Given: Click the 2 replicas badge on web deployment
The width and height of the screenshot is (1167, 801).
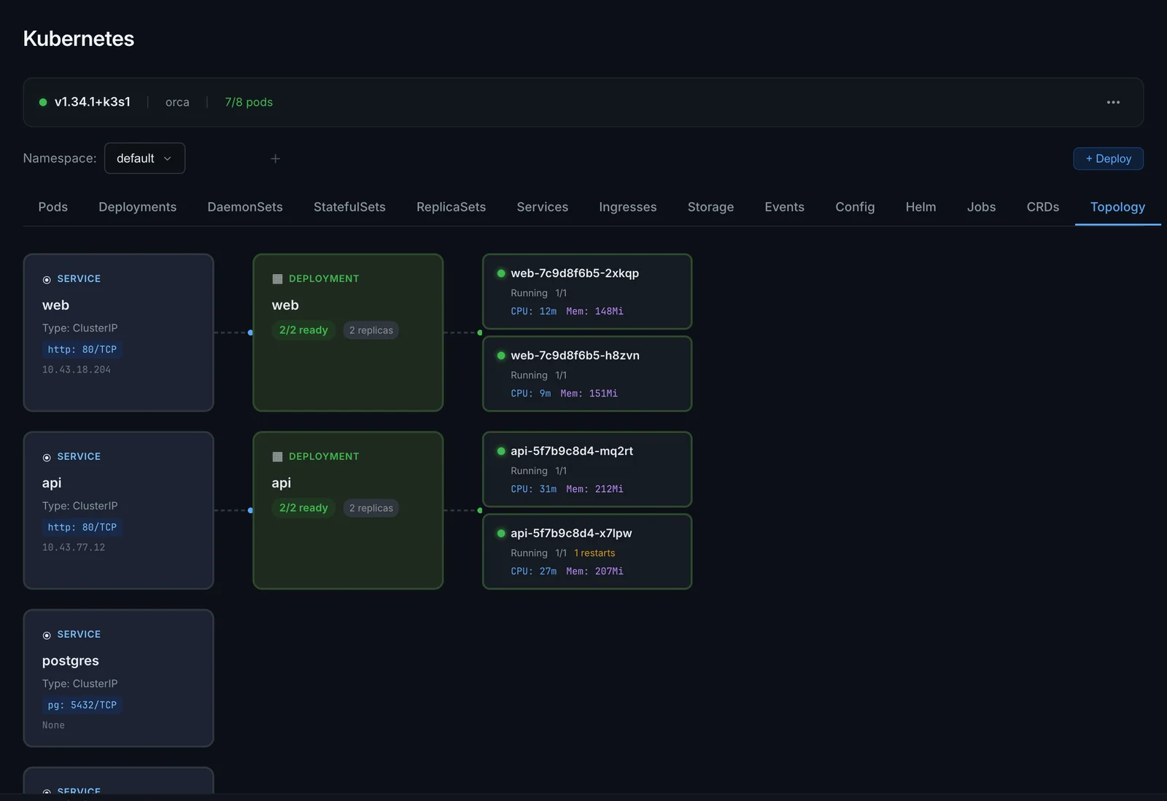Looking at the screenshot, I should [371, 330].
